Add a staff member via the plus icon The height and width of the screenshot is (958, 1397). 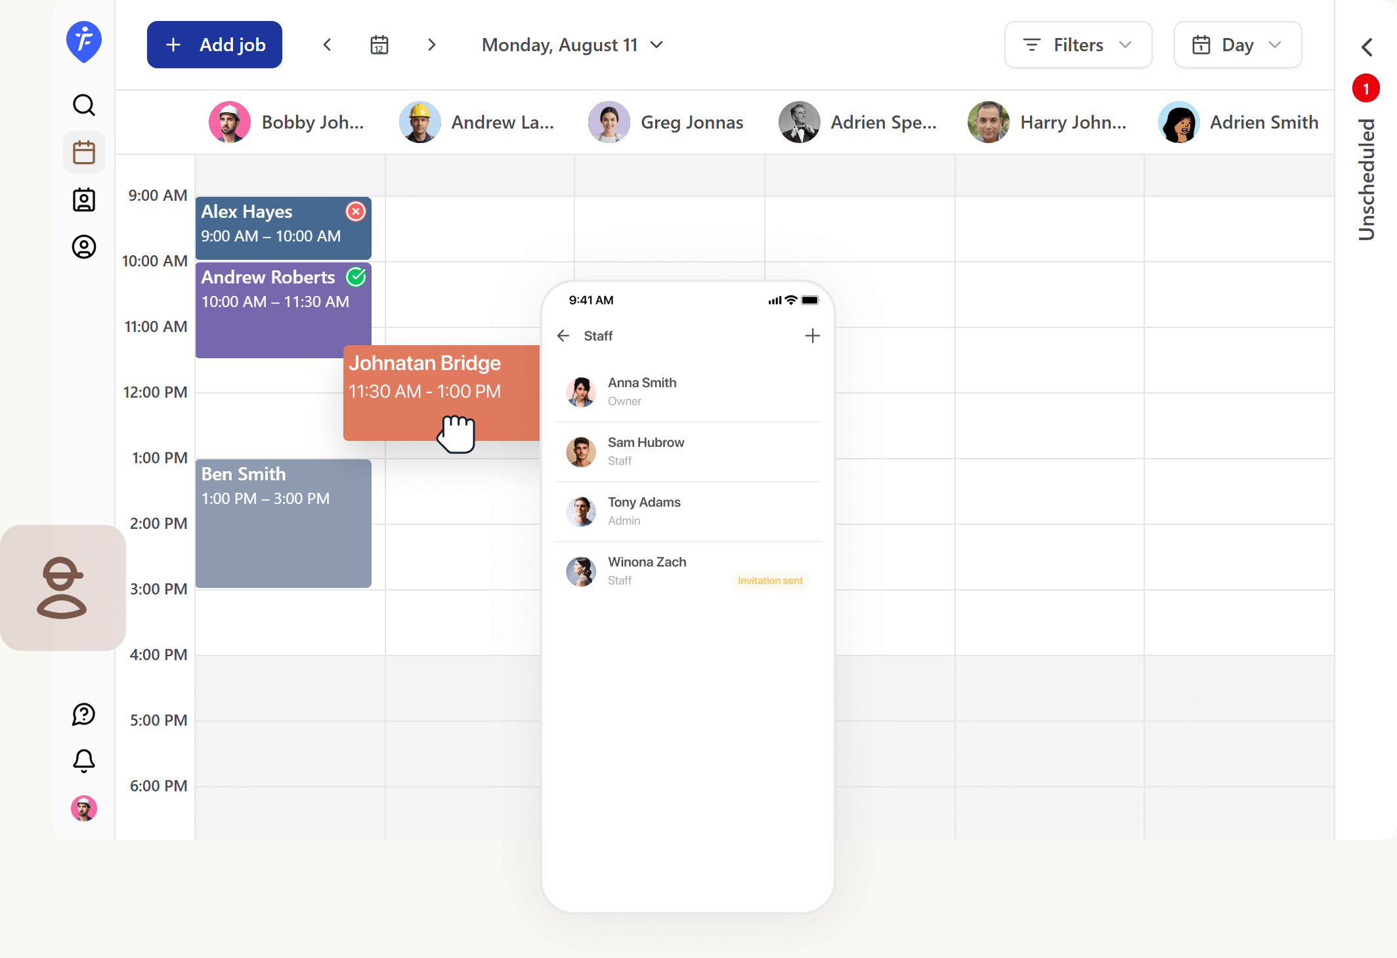(x=812, y=335)
